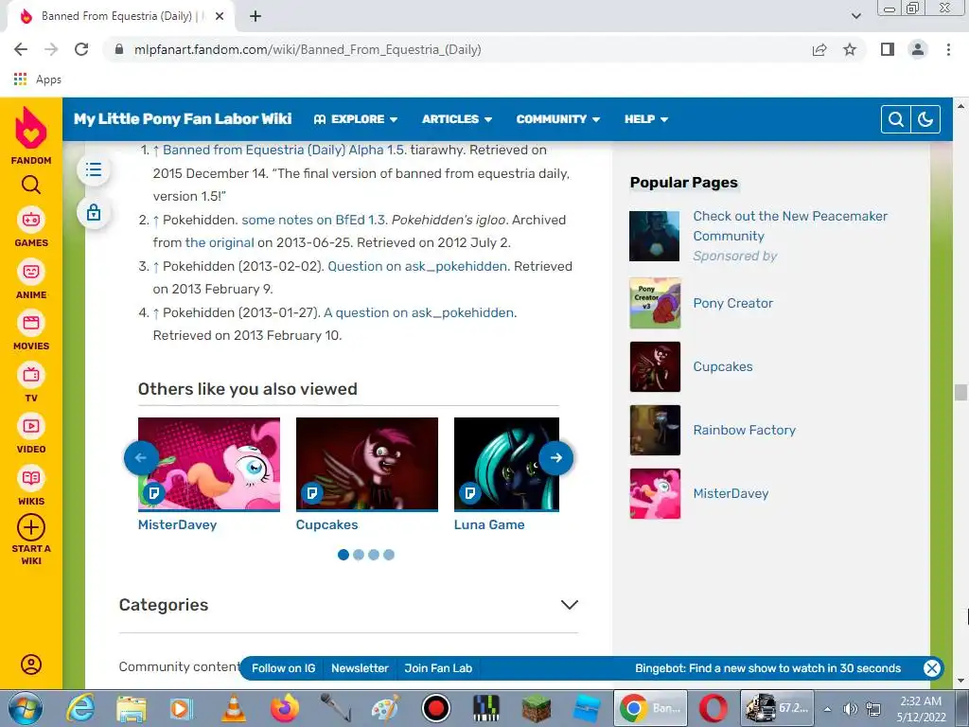Viewport: 969px width, 727px height.
Task: Open the Fandom sidebar search icon
Action: point(31,185)
